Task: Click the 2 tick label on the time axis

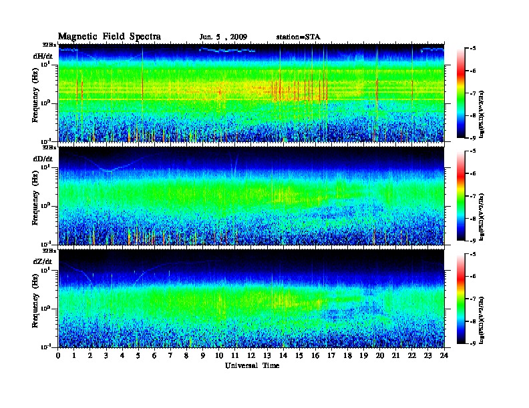Action: (x=90, y=356)
